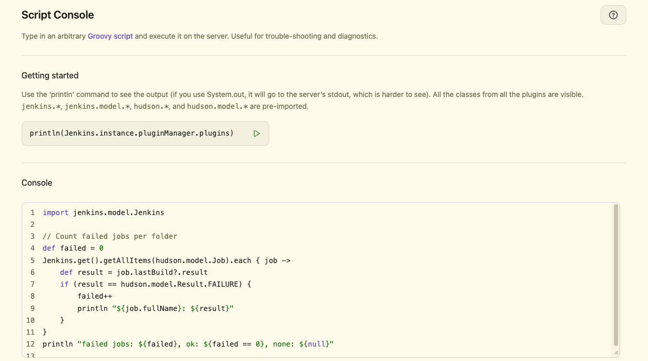
Task: Follow the Groovy script link
Action: pyautogui.click(x=110, y=36)
